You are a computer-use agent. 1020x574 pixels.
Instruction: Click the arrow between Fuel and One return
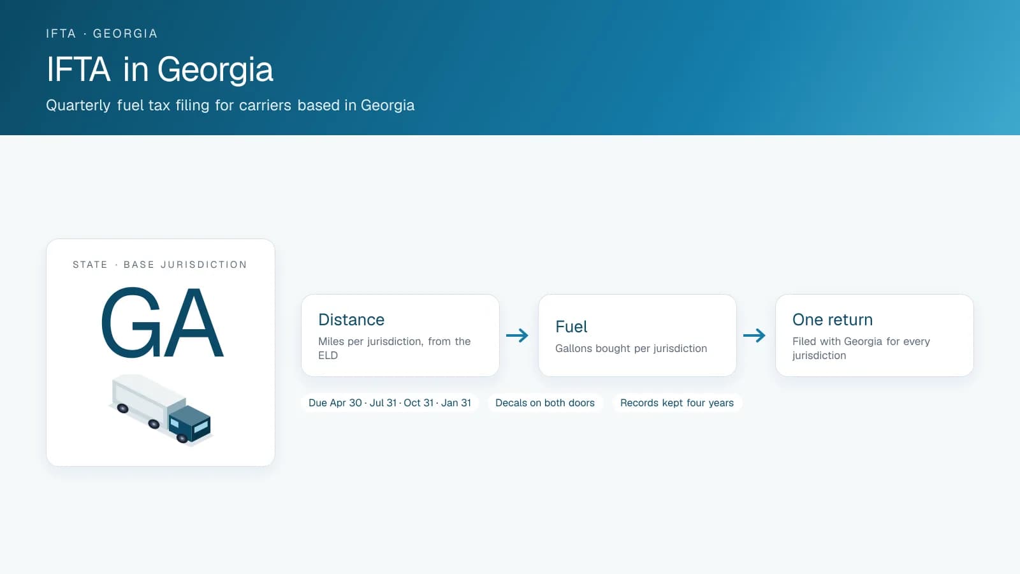point(754,335)
